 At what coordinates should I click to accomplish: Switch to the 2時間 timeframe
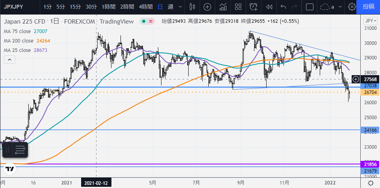pos(127,7)
